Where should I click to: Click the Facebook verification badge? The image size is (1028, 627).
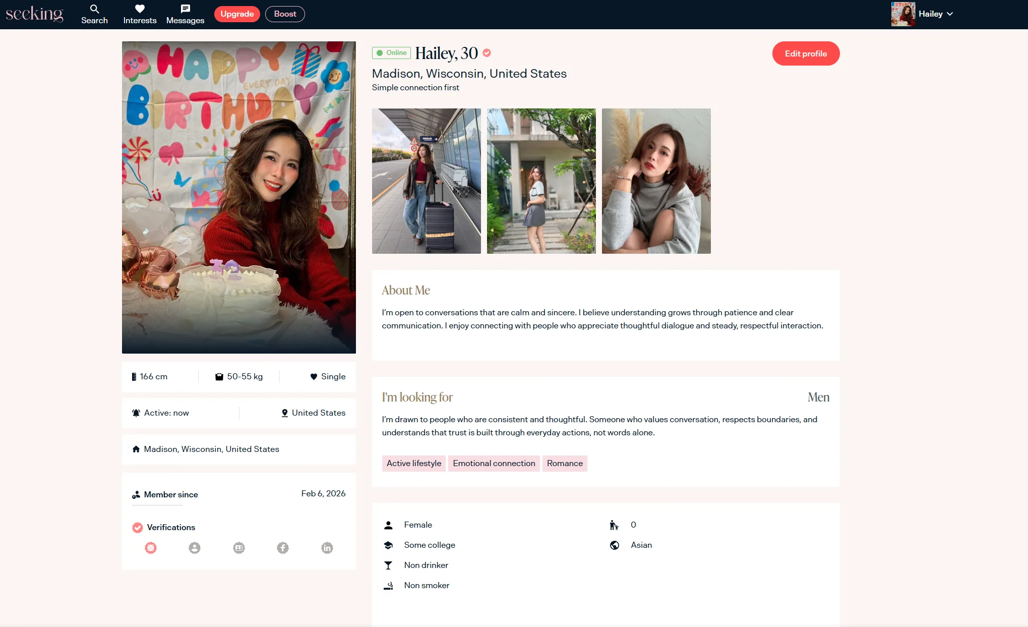(x=283, y=548)
